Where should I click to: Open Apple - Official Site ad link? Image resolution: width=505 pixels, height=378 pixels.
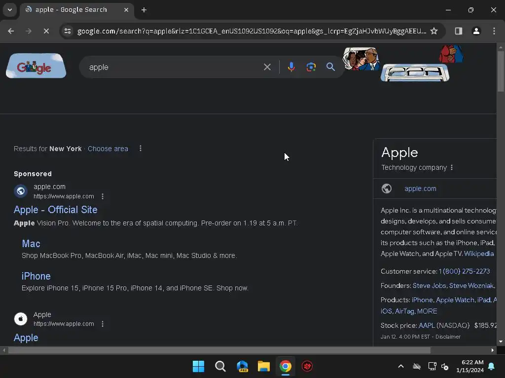[55, 210]
